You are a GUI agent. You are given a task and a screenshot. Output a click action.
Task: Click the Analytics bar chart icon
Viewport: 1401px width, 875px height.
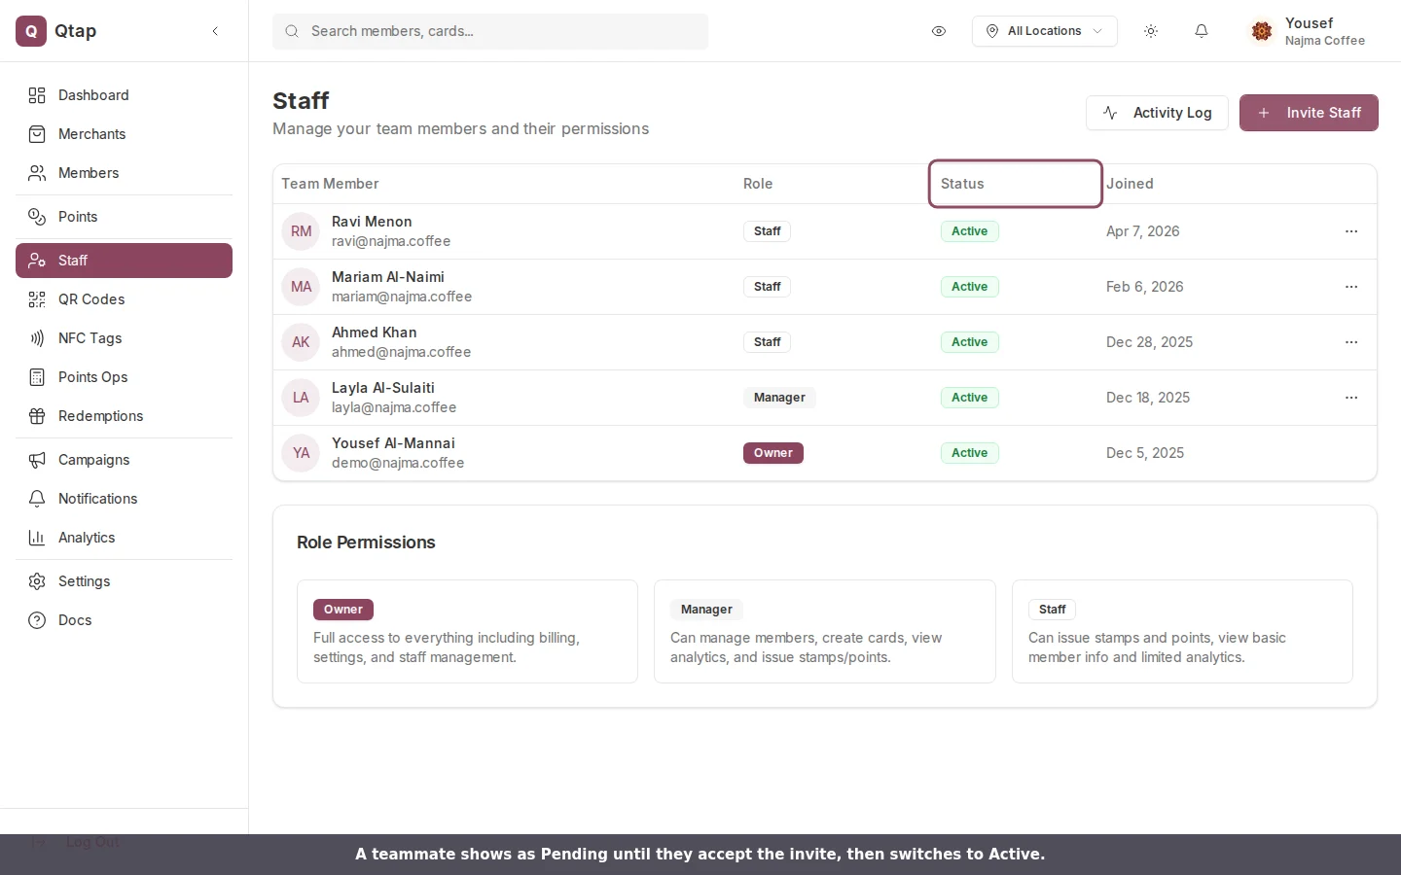[37, 538]
